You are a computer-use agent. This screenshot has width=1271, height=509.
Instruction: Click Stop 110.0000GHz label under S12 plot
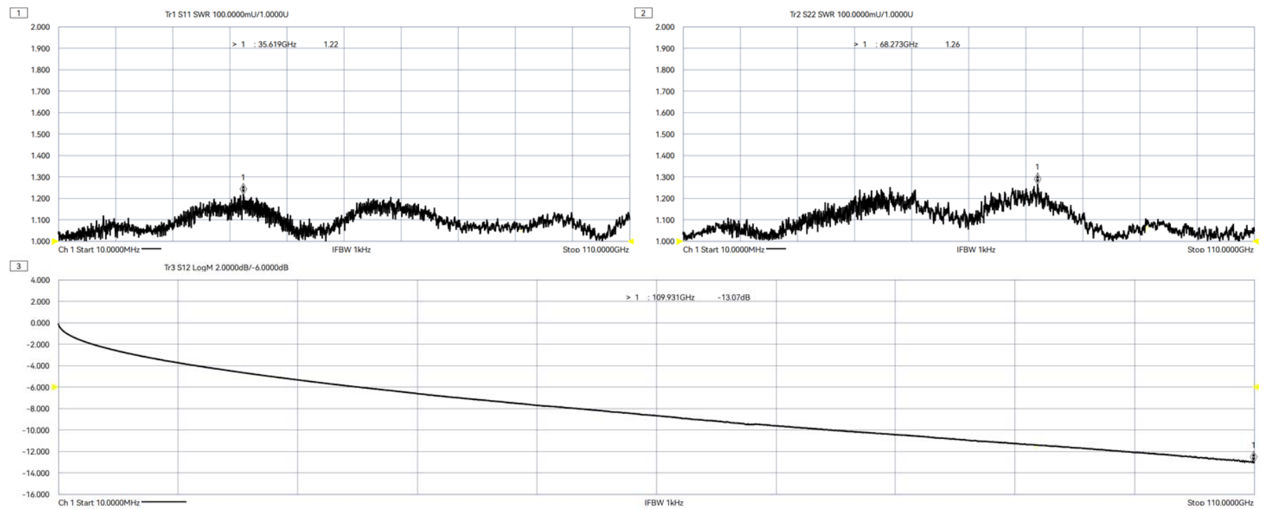pos(1221,502)
